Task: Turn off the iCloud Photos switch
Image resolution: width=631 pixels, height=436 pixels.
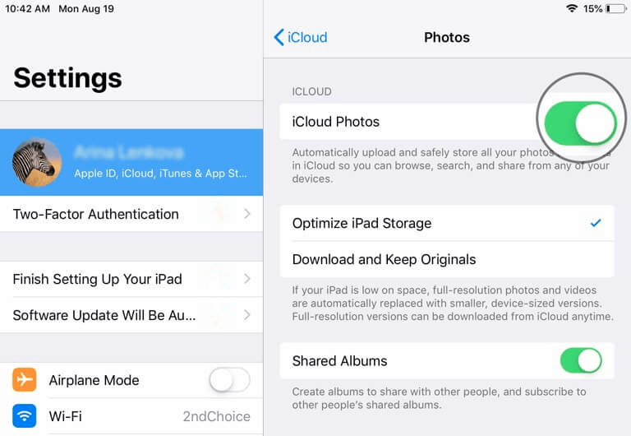Action: [x=580, y=123]
